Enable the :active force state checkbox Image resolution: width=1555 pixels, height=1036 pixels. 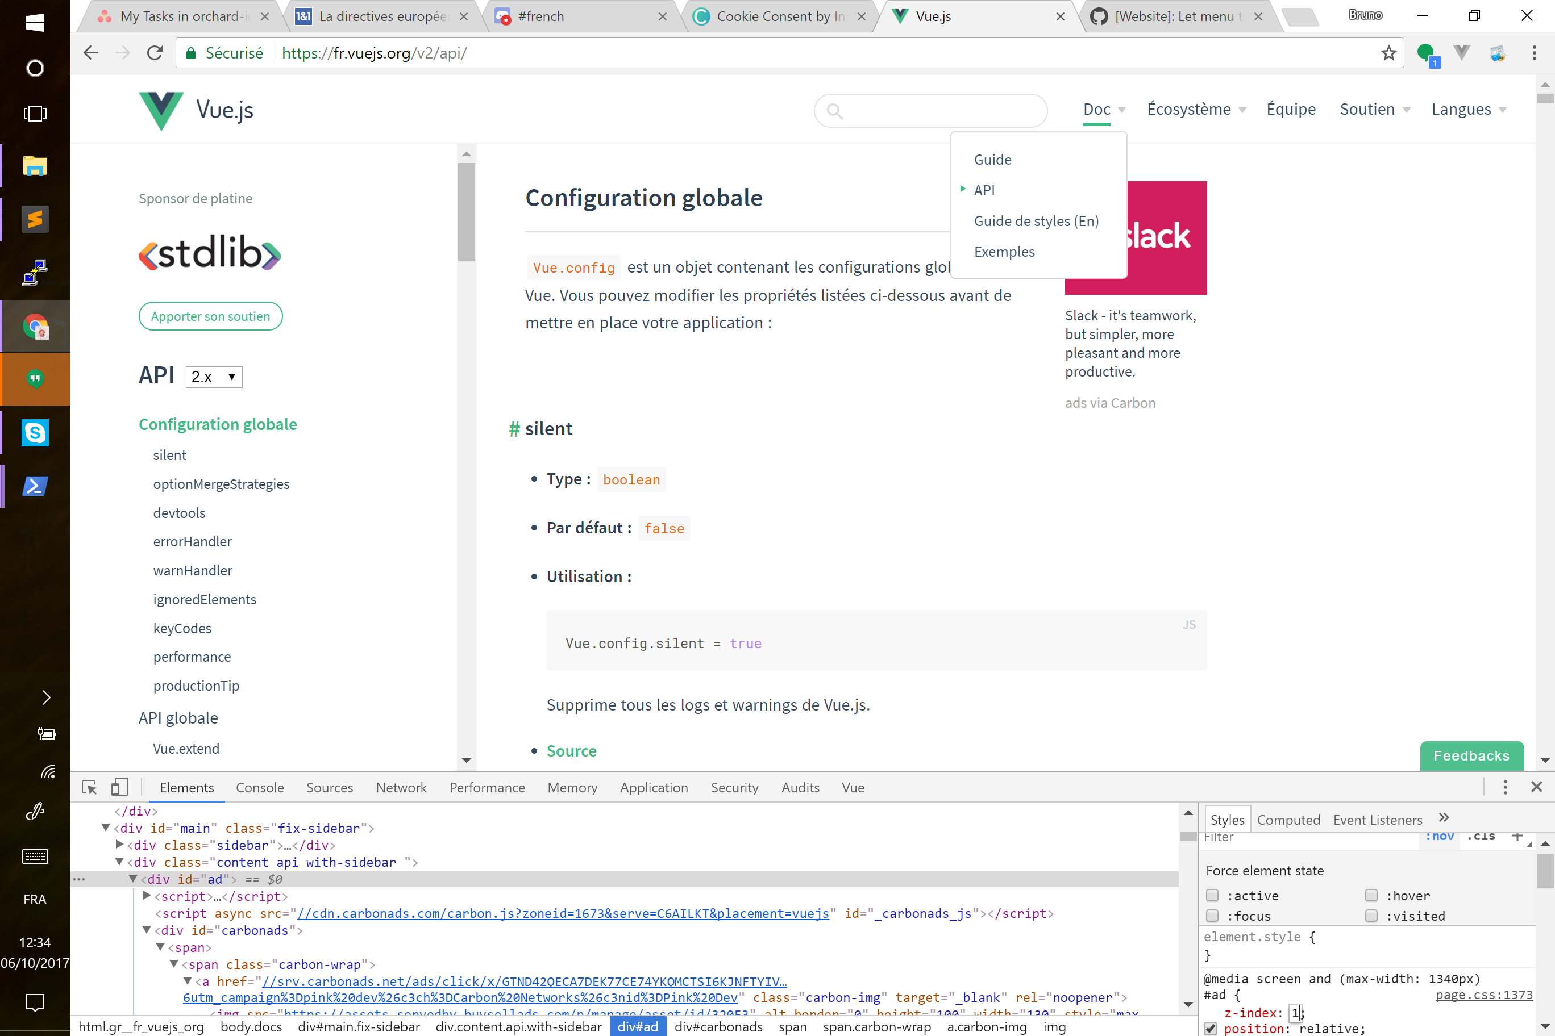click(x=1212, y=895)
